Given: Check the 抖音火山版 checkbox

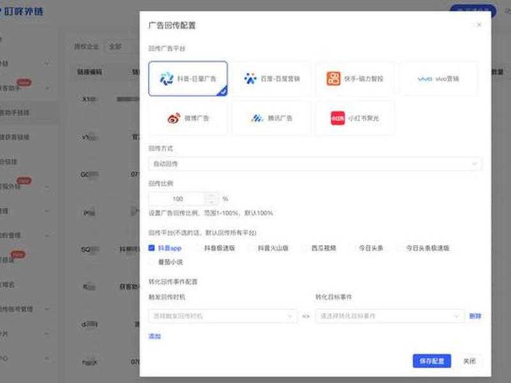Looking at the screenshot, I should click(x=251, y=248).
